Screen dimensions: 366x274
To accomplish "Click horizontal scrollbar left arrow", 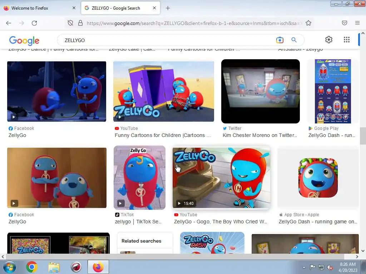I will (x=3, y=257).
